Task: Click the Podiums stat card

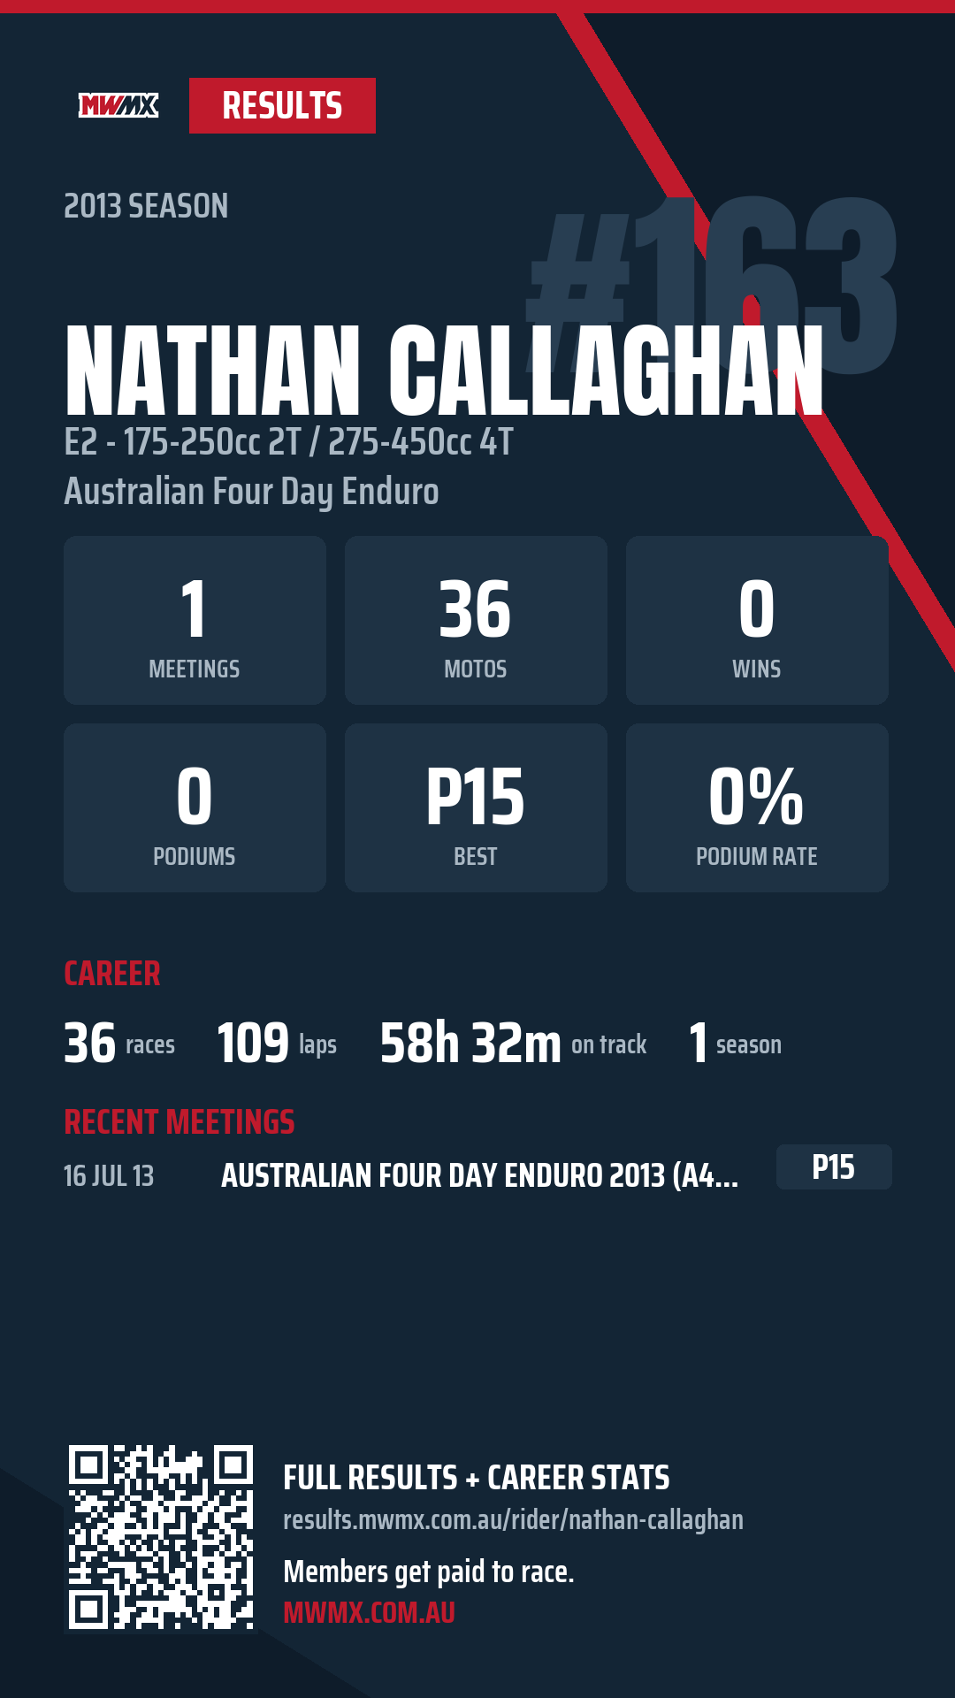Action: [x=195, y=807]
